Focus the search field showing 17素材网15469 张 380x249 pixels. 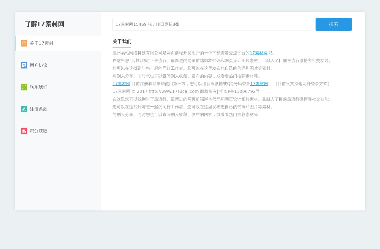coord(212,24)
